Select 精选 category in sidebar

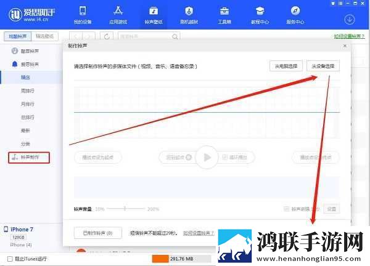[x=25, y=78]
